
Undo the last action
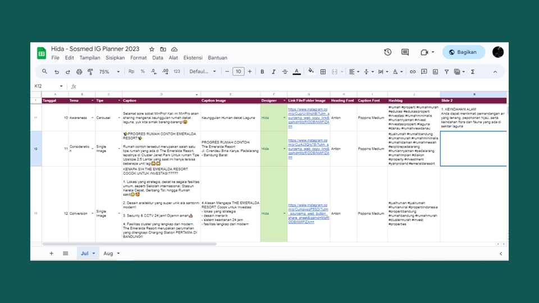(x=56, y=72)
